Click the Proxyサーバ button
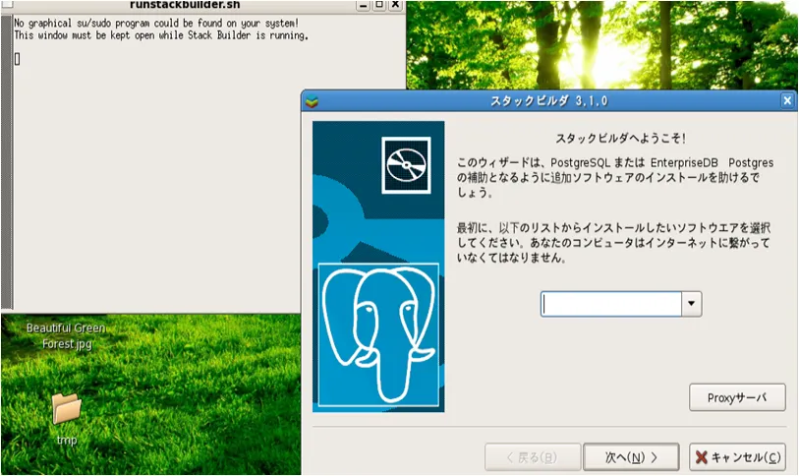799x476 pixels. coord(737,397)
